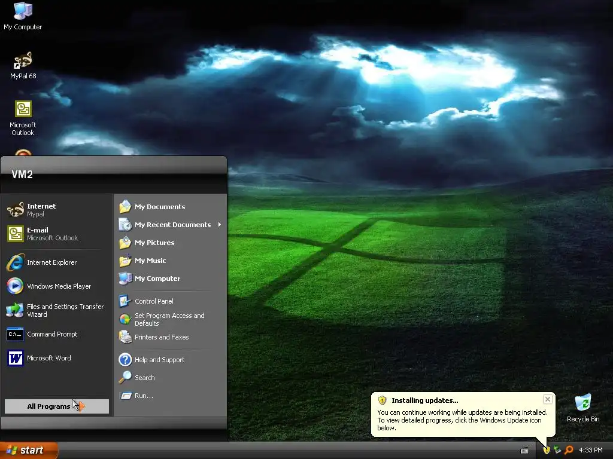Open Control Panel from Start menu
Screen dimensions: 613x459
point(170,301)
